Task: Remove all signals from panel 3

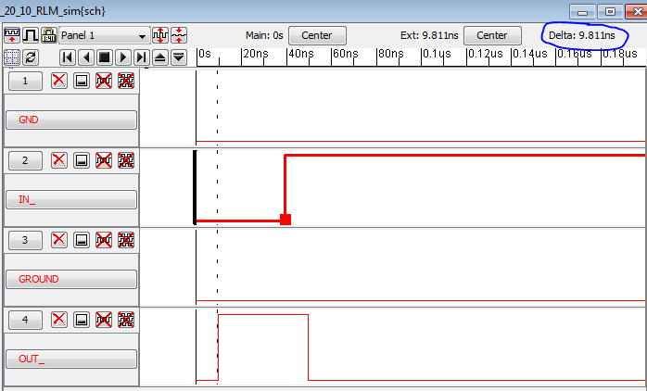Action: [x=126, y=240]
